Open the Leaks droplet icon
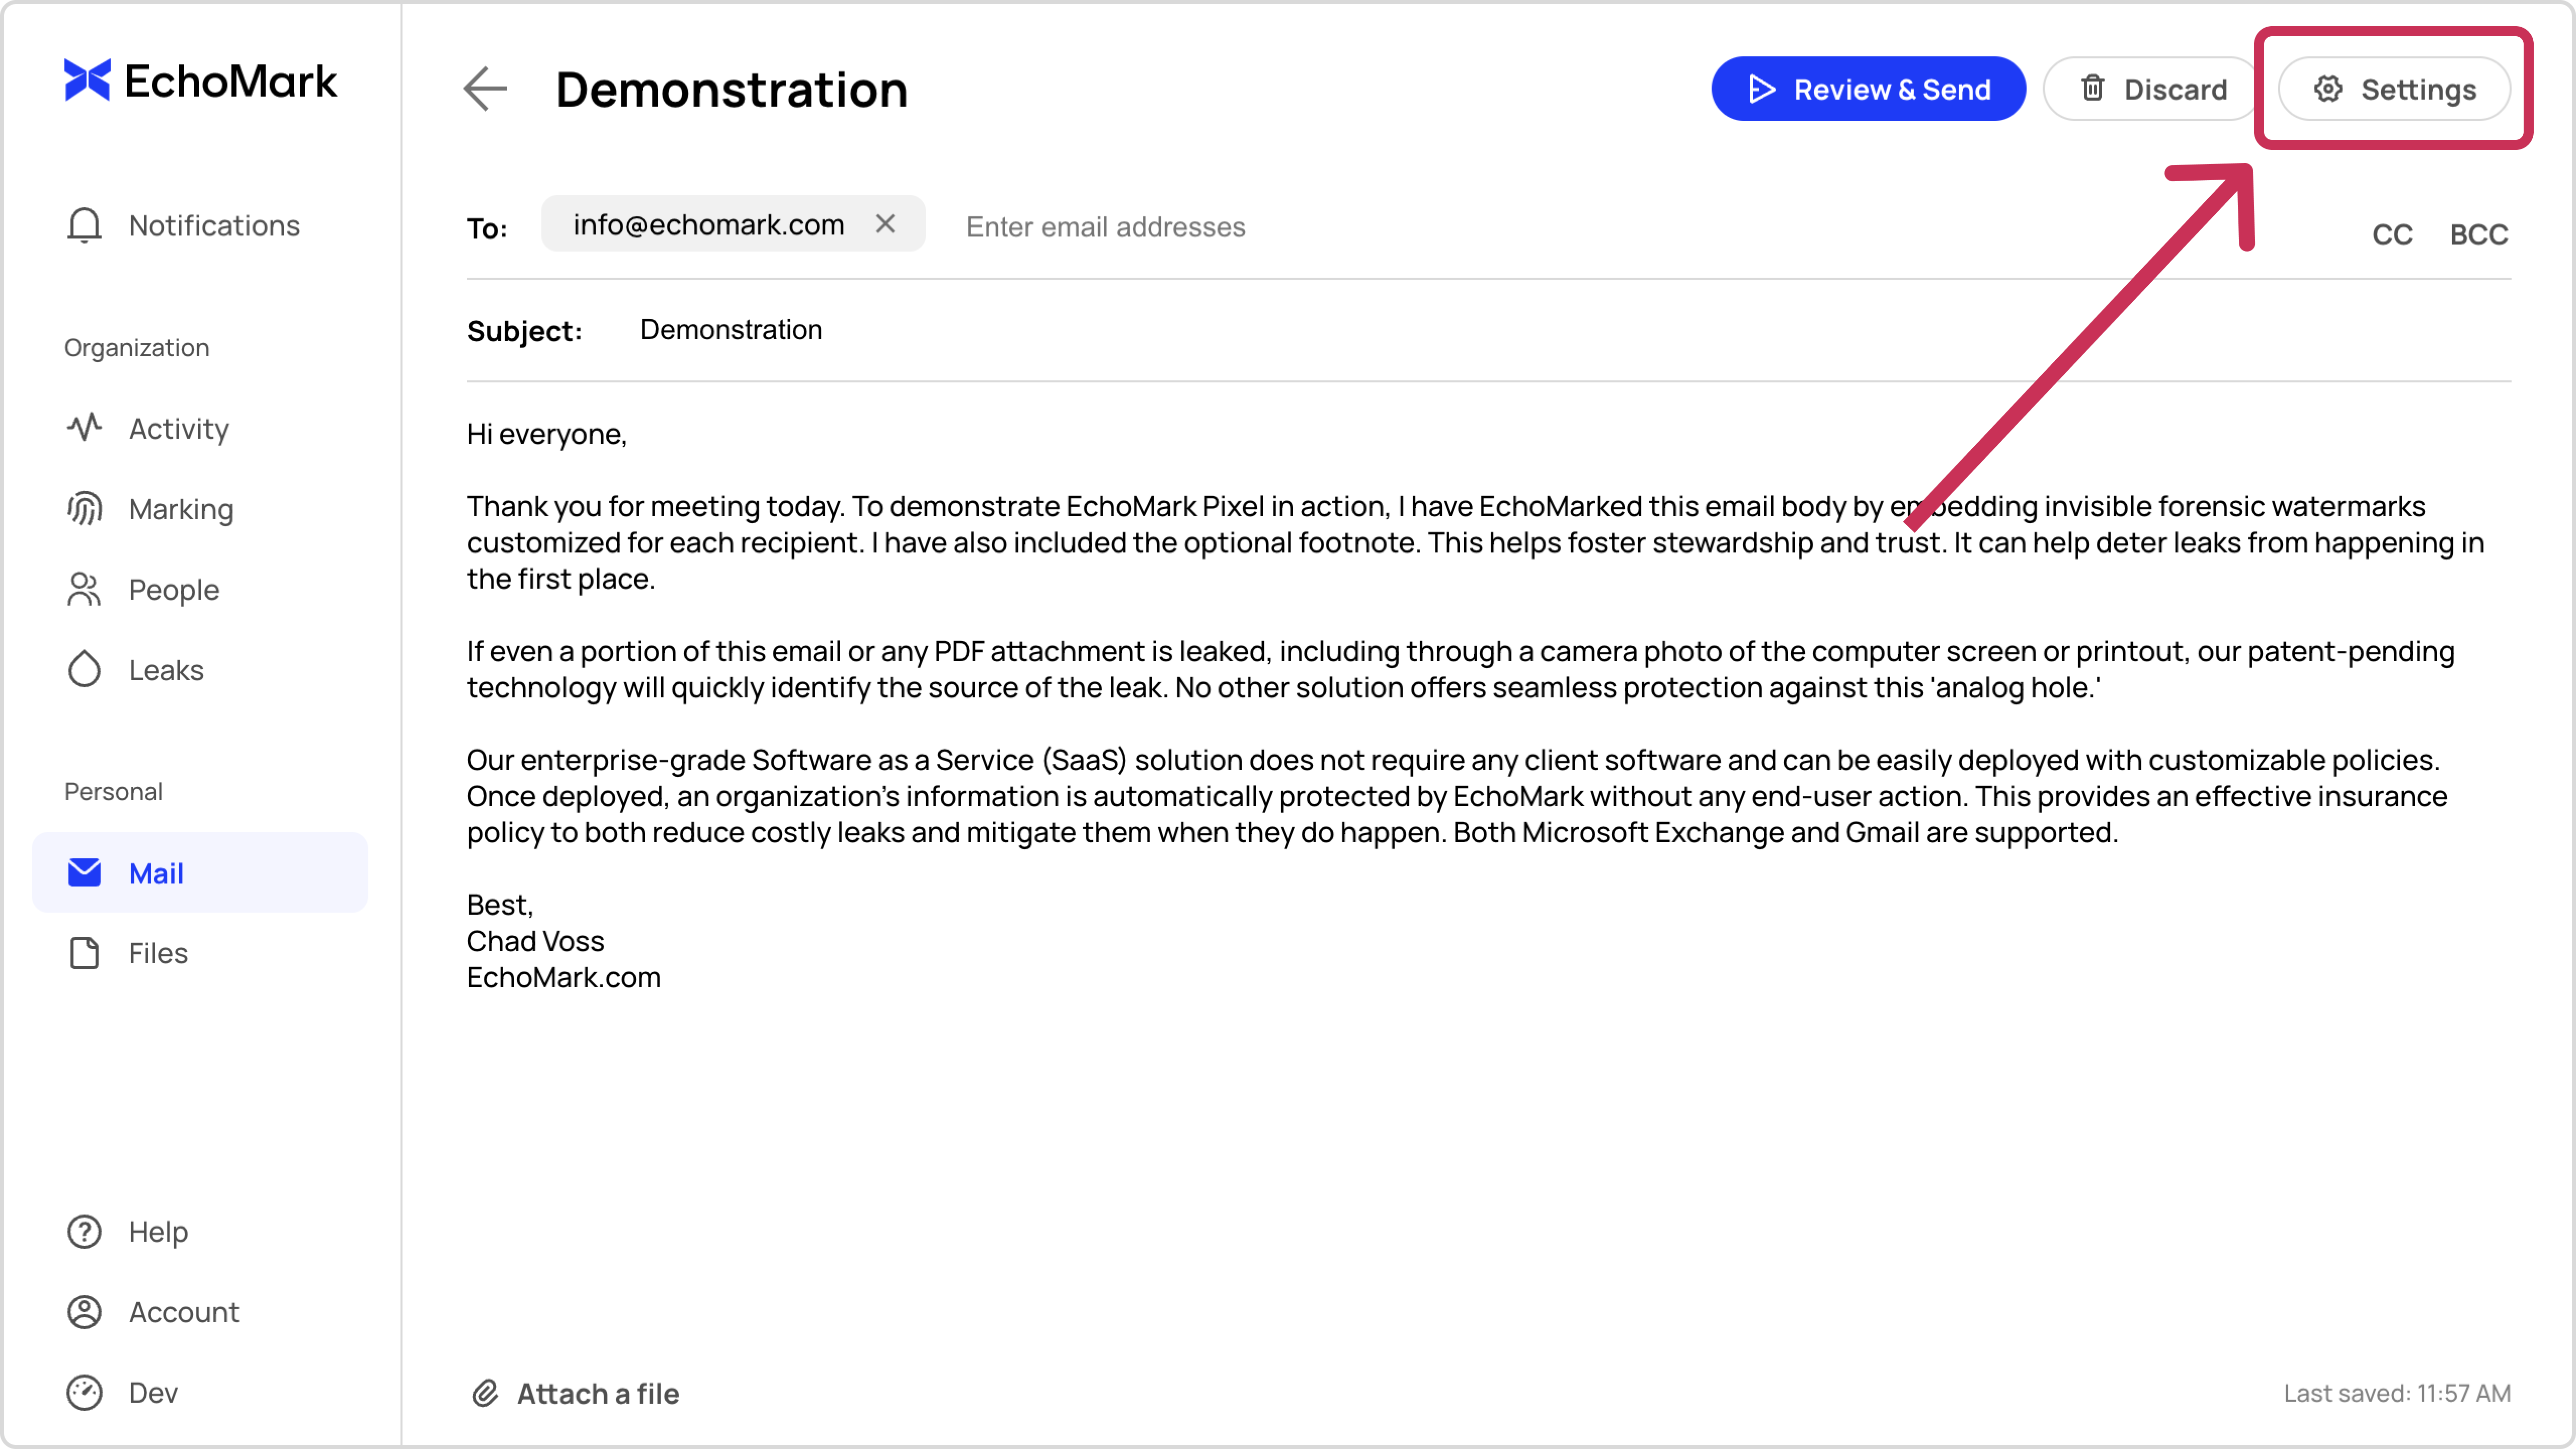 tap(84, 670)
